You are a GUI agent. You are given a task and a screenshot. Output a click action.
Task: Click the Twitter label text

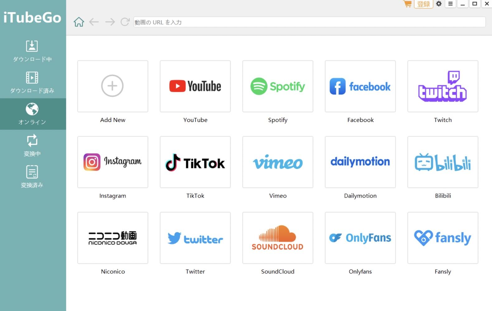click(x=195, y=272)
